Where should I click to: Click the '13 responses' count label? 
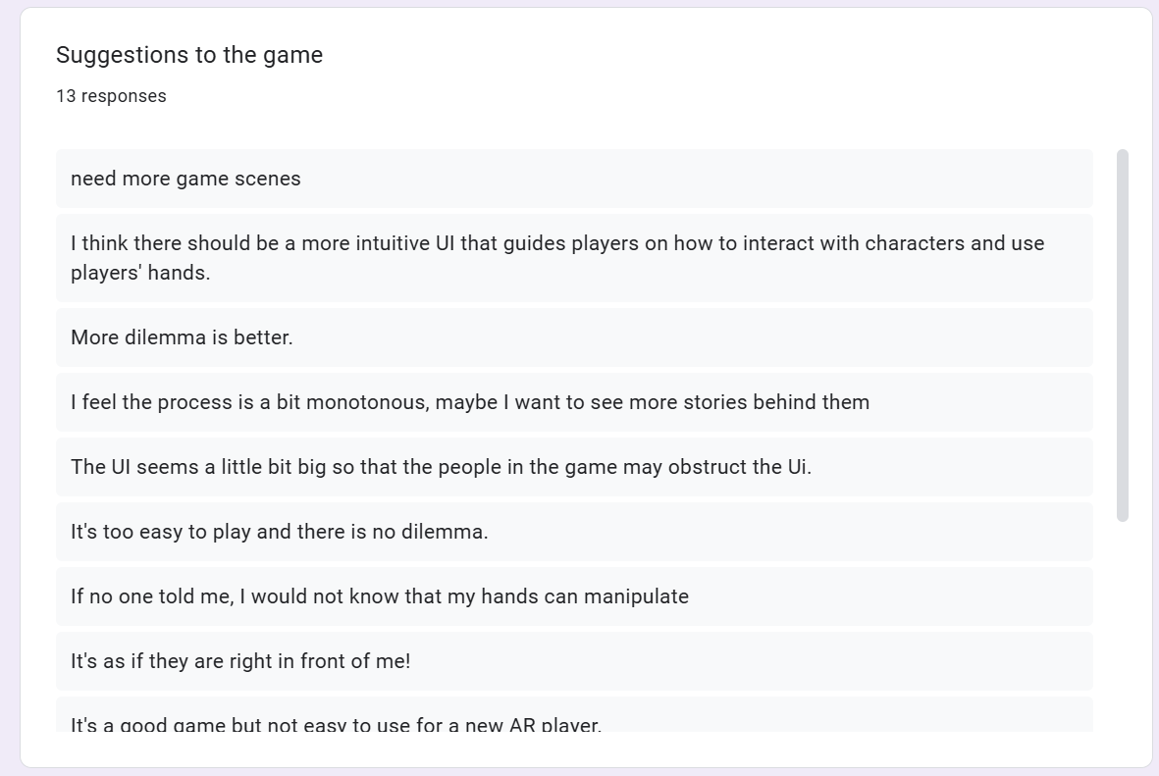[x=111, y=96]
